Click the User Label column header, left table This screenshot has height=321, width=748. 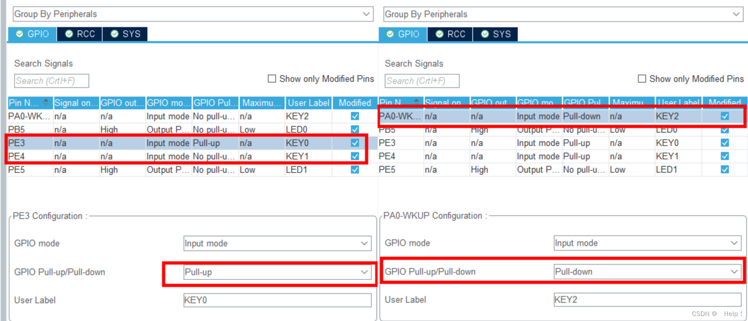(x=309, y=103)
